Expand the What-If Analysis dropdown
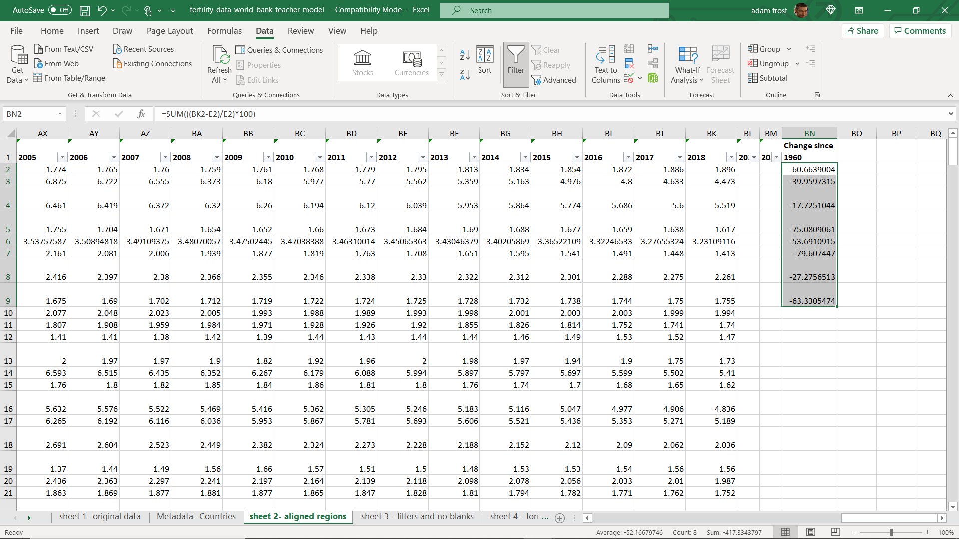Screen dimensions: 959x539 pos(687,65)
